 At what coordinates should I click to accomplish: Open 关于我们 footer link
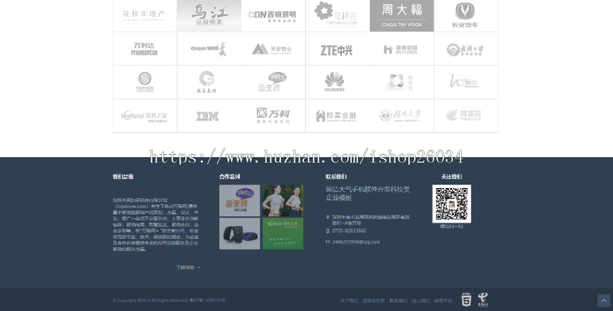(349, 300)
